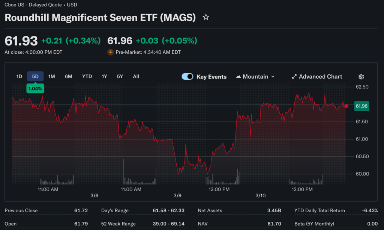Click the pre-market avatar icon
384x230 pixels.
[x=111, y=52]
